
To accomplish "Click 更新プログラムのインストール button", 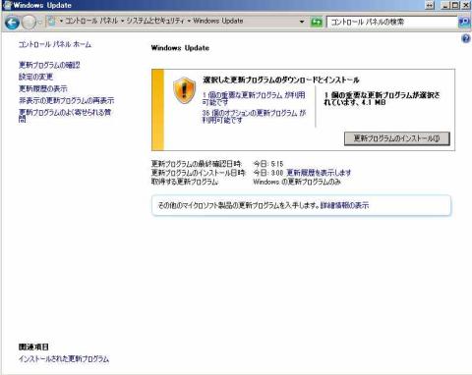I will point(397,138).
